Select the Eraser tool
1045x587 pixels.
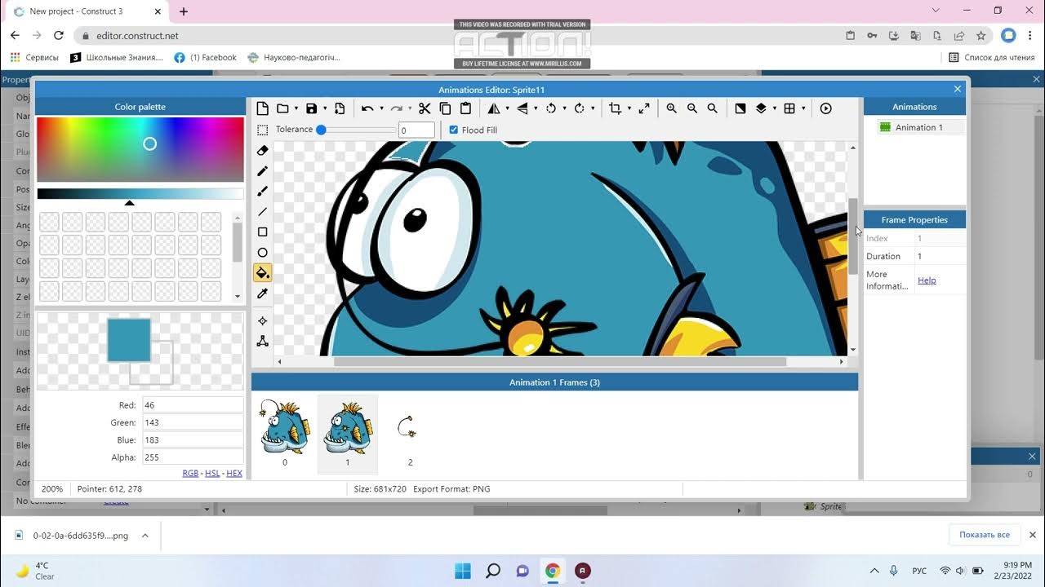pyautogui.click(x=263, y=151)
